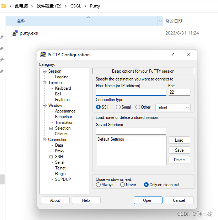Click the Save session button
Image resolution: width=218 pixels, height=220 pixels.
coord(179,150)
